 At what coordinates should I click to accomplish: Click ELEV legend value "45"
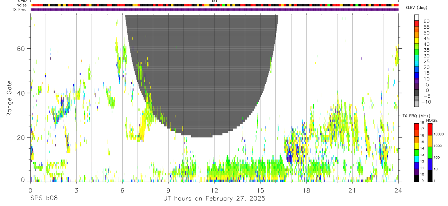coord(426,39)
